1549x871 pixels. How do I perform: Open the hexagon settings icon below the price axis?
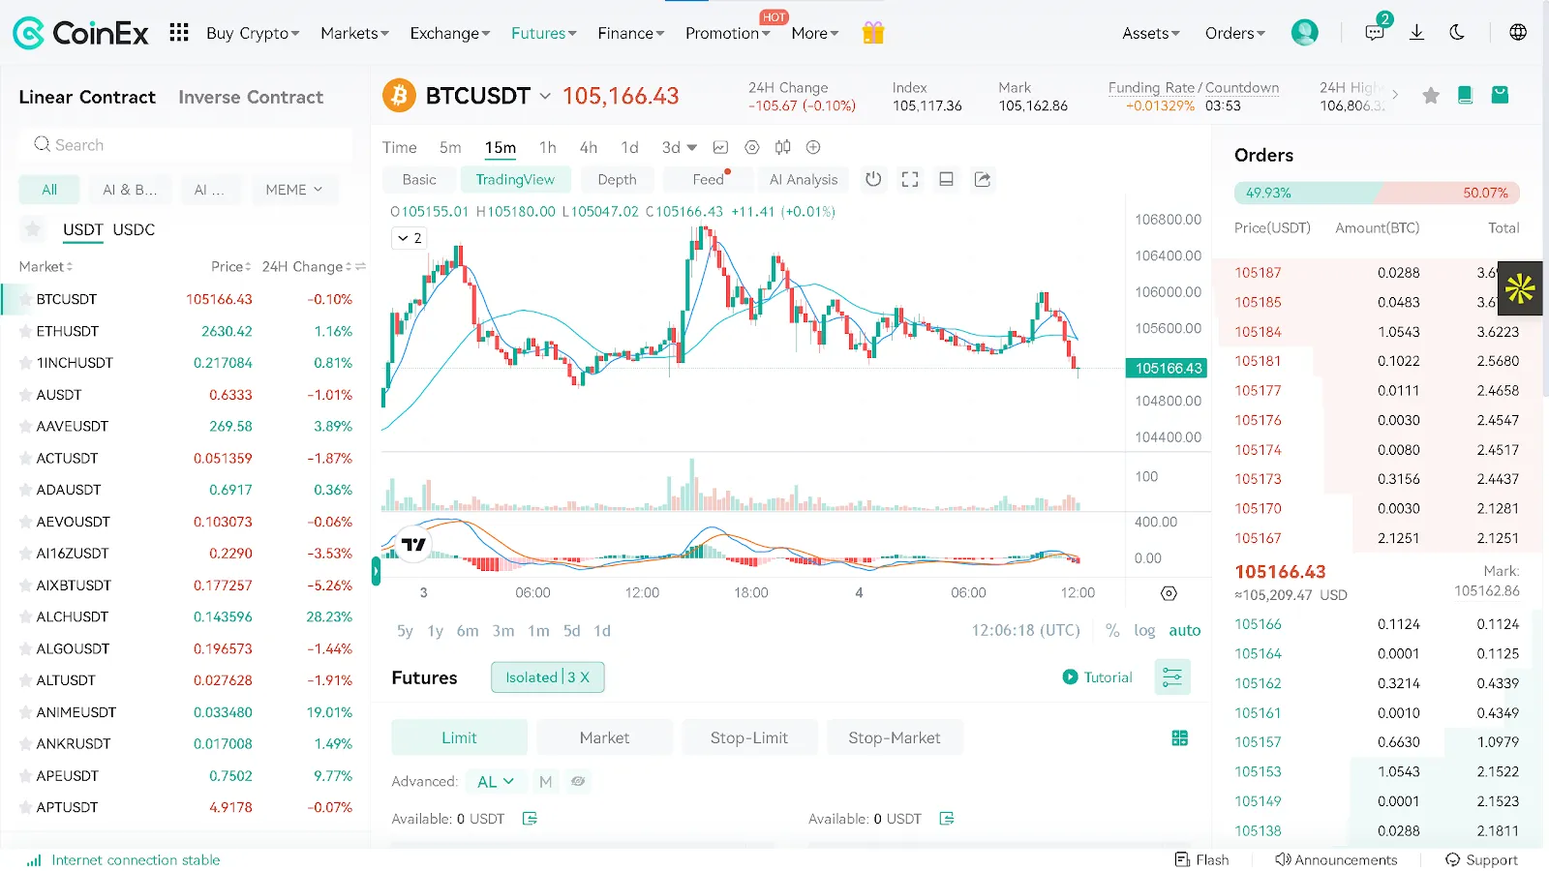tap(1169, 593)
